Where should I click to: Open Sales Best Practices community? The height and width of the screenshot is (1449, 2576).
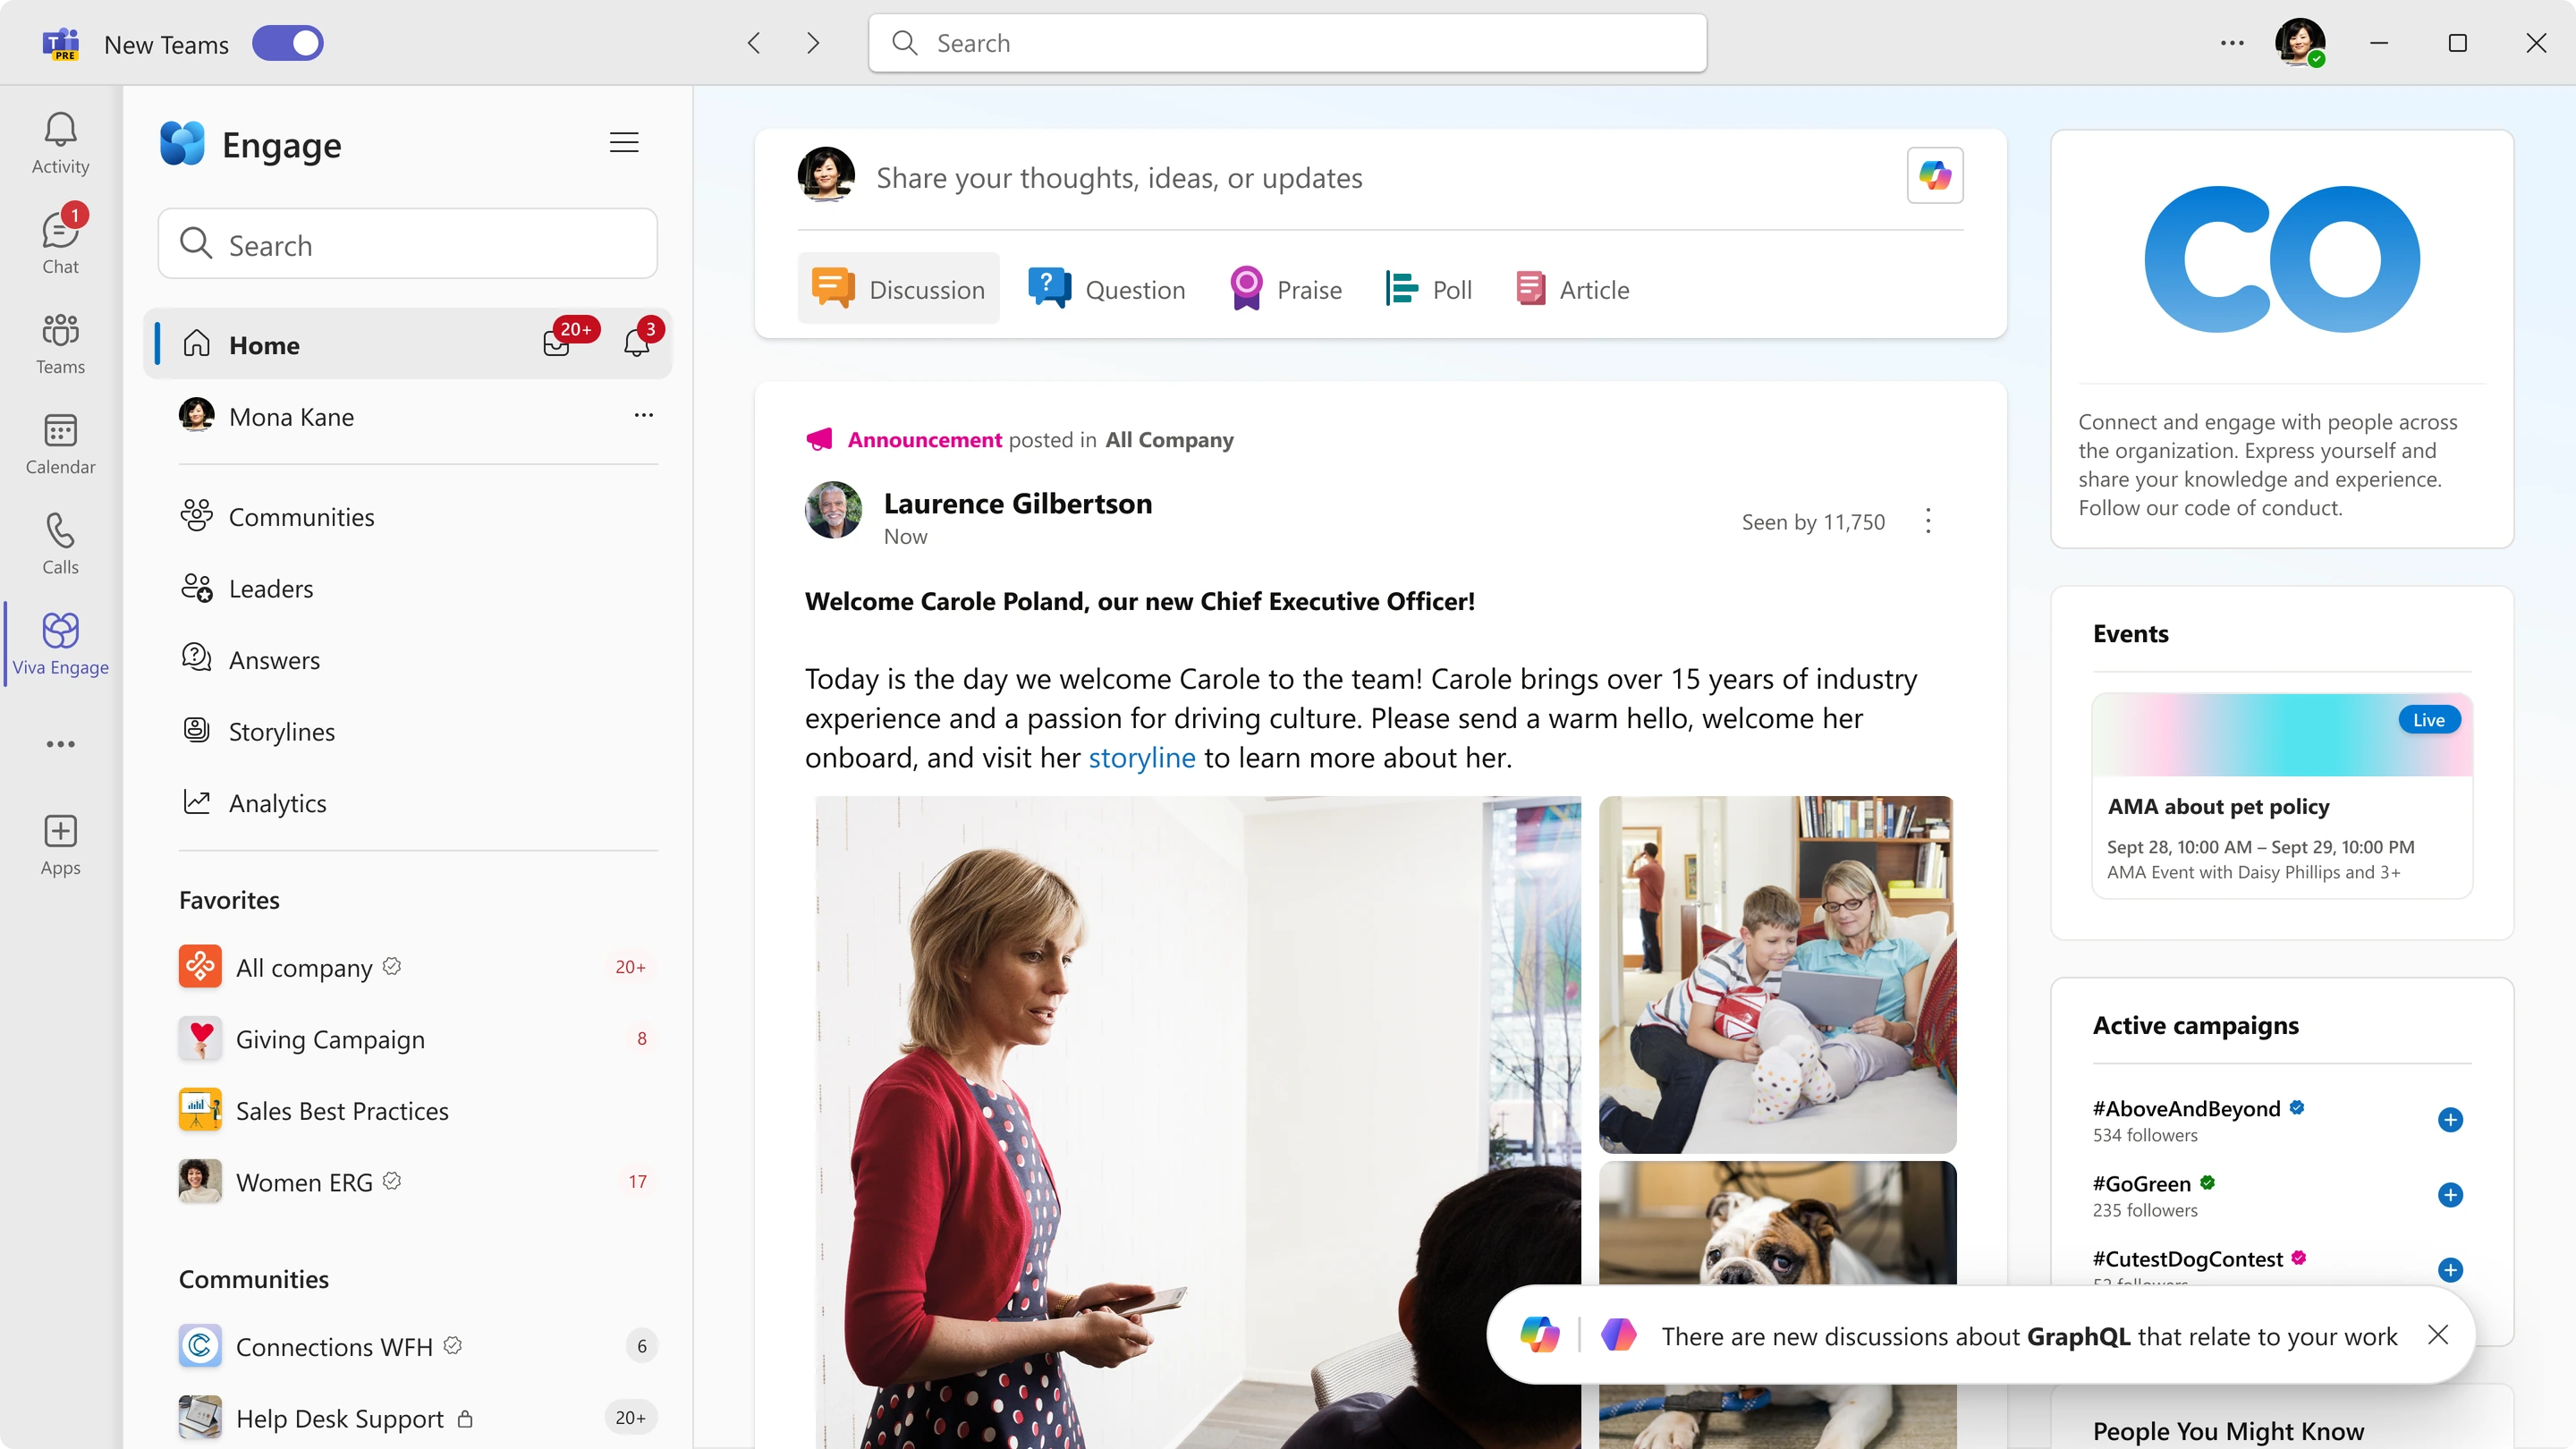(416, 1110)
